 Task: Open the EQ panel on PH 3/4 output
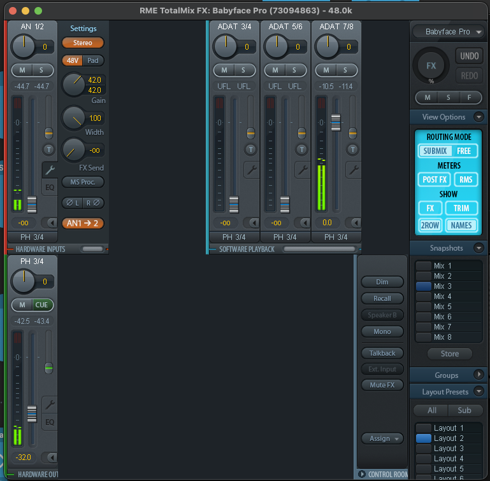point(50,422)
